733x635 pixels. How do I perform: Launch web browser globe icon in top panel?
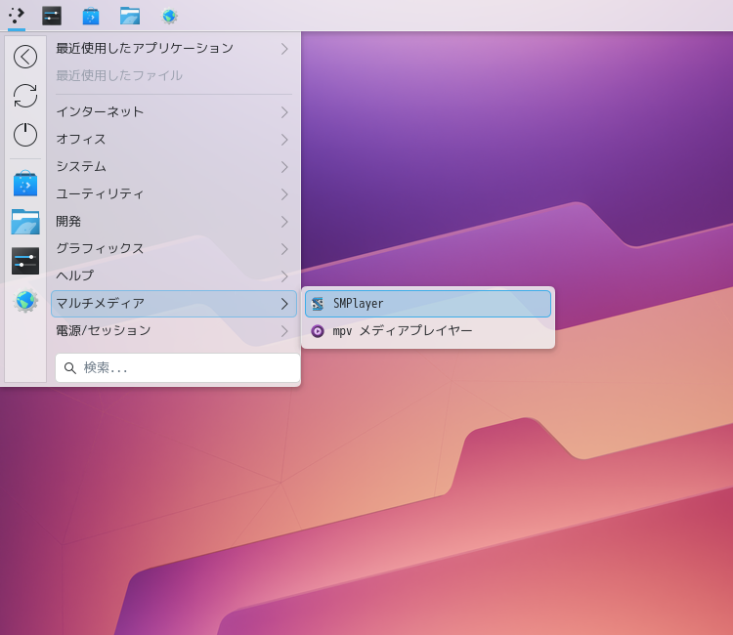click(x=169, y=16)
